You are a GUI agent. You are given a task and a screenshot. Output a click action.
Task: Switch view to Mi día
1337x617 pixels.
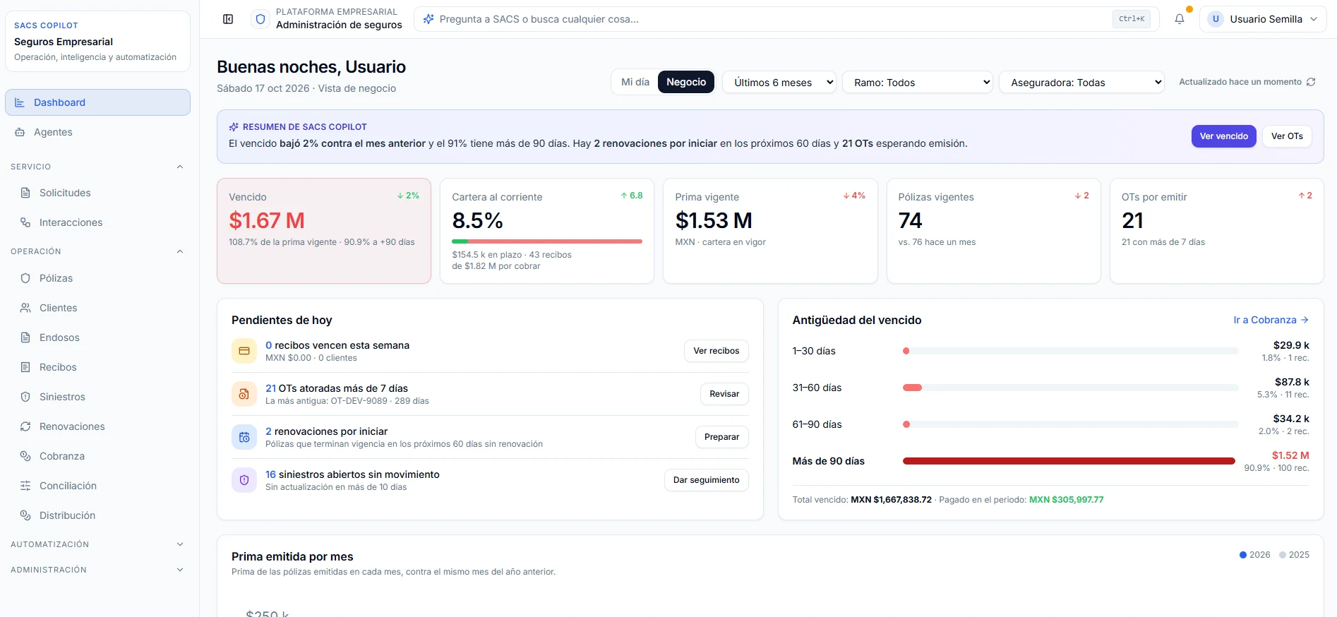[635, 82]
